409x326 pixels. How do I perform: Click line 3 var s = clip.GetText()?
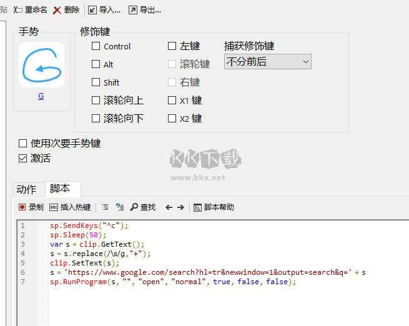pos(97,244)
